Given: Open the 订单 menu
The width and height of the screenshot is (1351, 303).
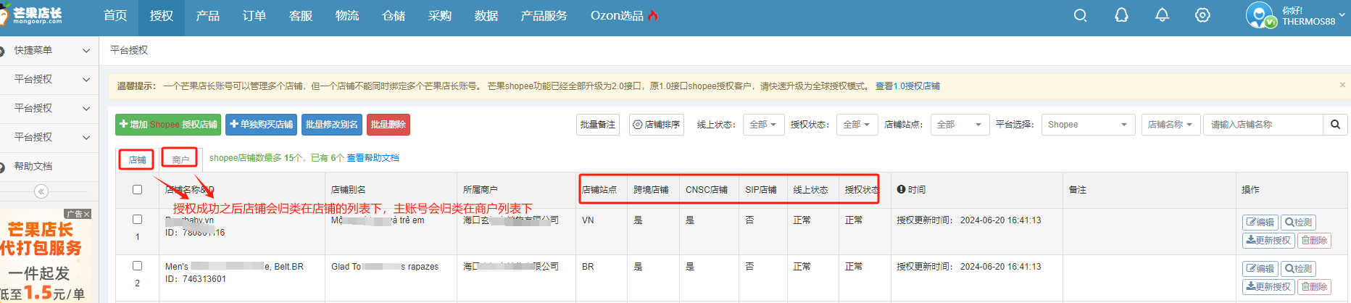Looking at the screenshot, I should click(x=254, y=15).
